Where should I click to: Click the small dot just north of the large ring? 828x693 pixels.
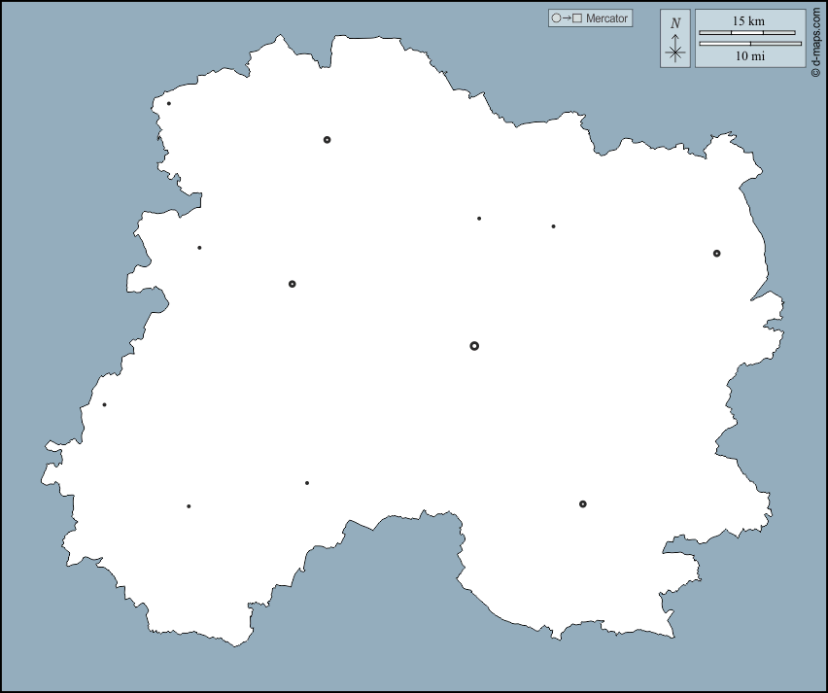click(x=479, y=219)
